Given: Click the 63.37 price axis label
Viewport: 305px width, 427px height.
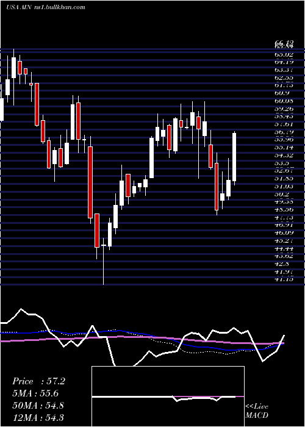Looking at the screenshot, I should coord(284,70).
